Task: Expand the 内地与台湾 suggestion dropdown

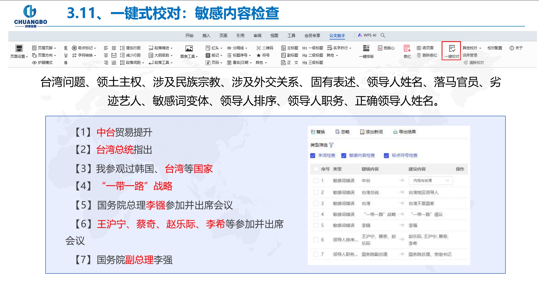Action: pyautogui.click(x=447, y=180)
